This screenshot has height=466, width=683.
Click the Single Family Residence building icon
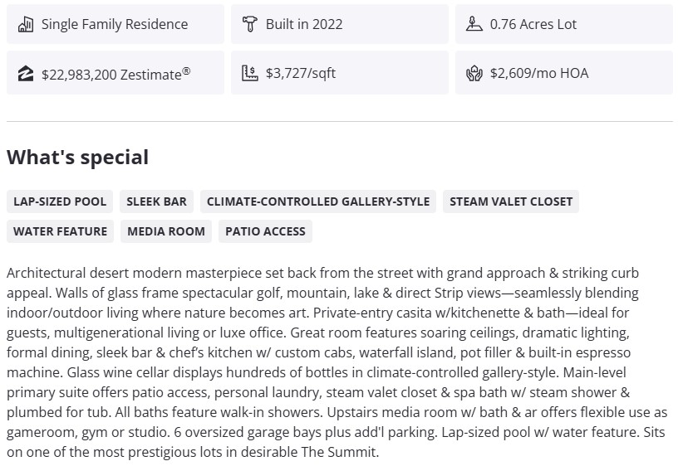coord(25,24)
